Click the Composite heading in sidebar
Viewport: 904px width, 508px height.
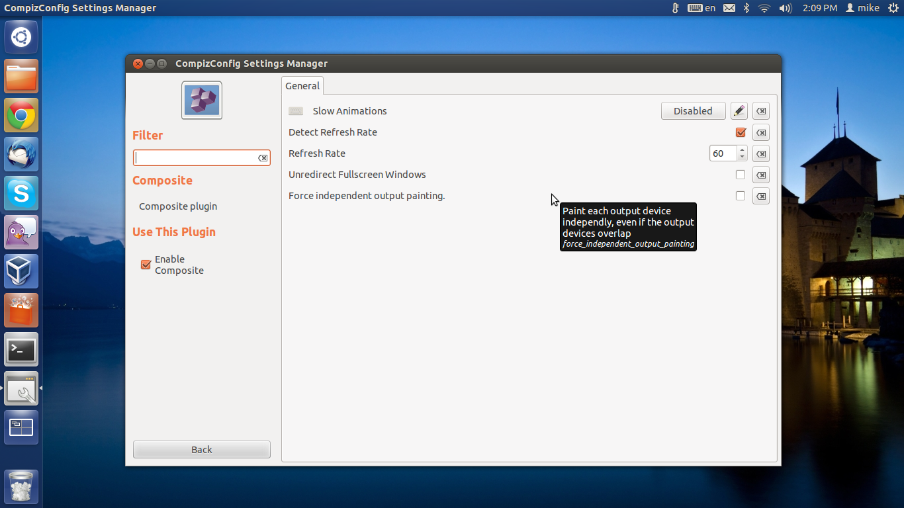click(162, 181)
